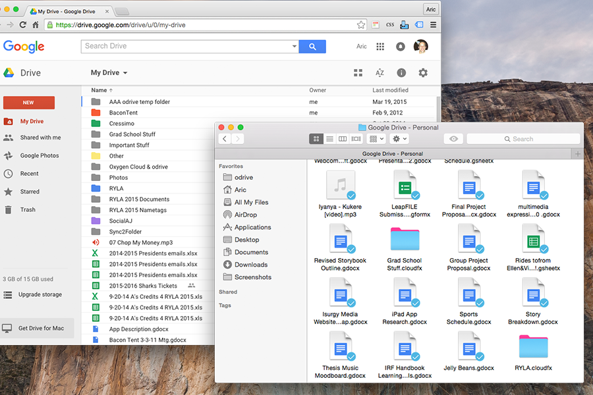Viewport: 593px width, 395px height.
Task: Open Google notifications bell icon
Action: point(400,47)
